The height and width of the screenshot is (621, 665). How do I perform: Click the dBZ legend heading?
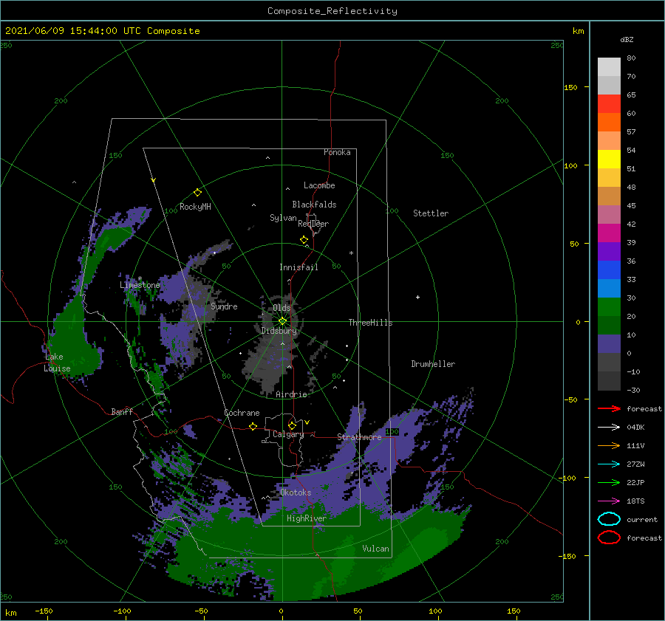click(627, 40)
